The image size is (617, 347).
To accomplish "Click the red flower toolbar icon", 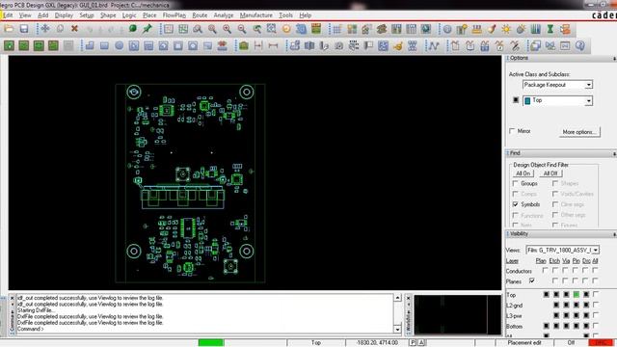I will click(223, 45).
